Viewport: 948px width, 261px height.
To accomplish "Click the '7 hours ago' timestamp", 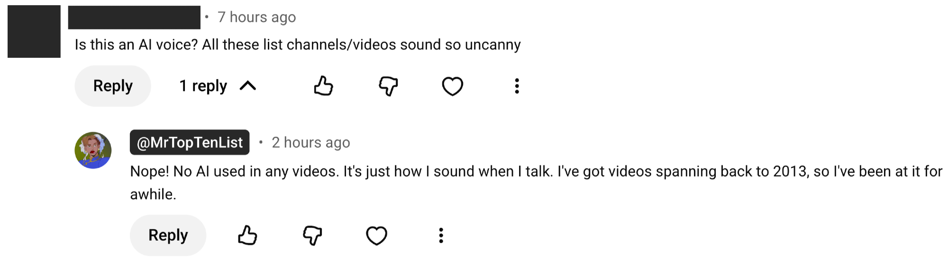I will coord(256,18).
